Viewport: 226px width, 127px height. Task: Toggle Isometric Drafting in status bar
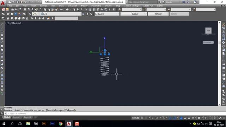click(x=163, y=118)
